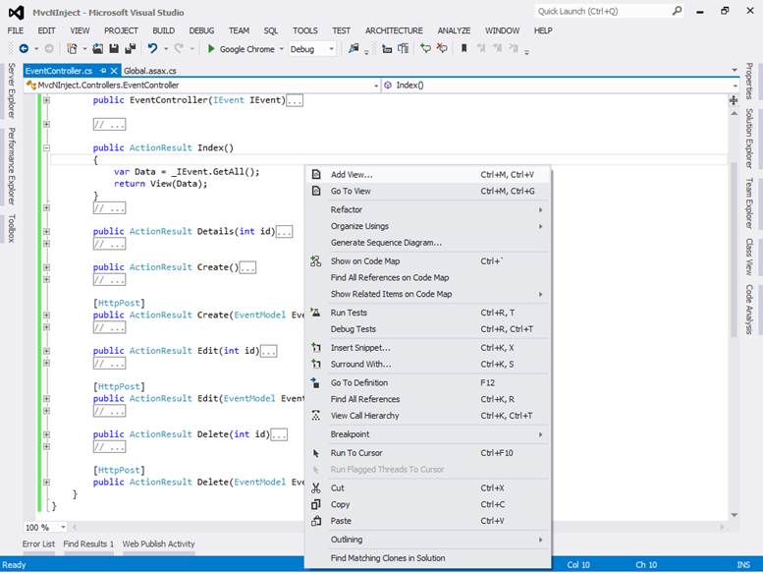The width and height of the screenshot is (763, 573).
Task: Open the Error List panel tab
Action: point(38,544)
